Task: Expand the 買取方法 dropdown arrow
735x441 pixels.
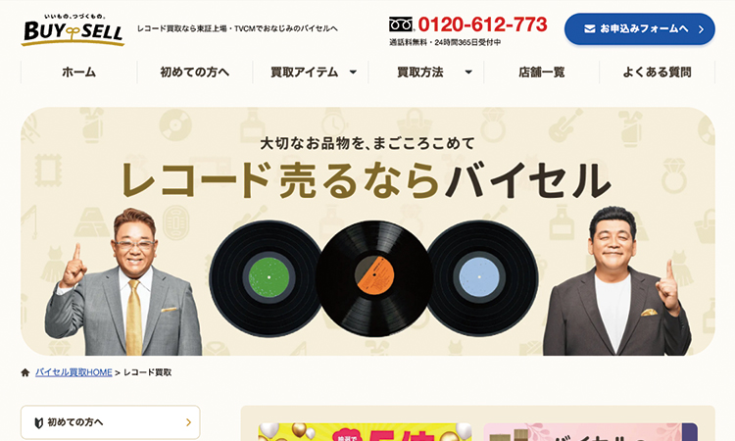Action: [468, 73]
